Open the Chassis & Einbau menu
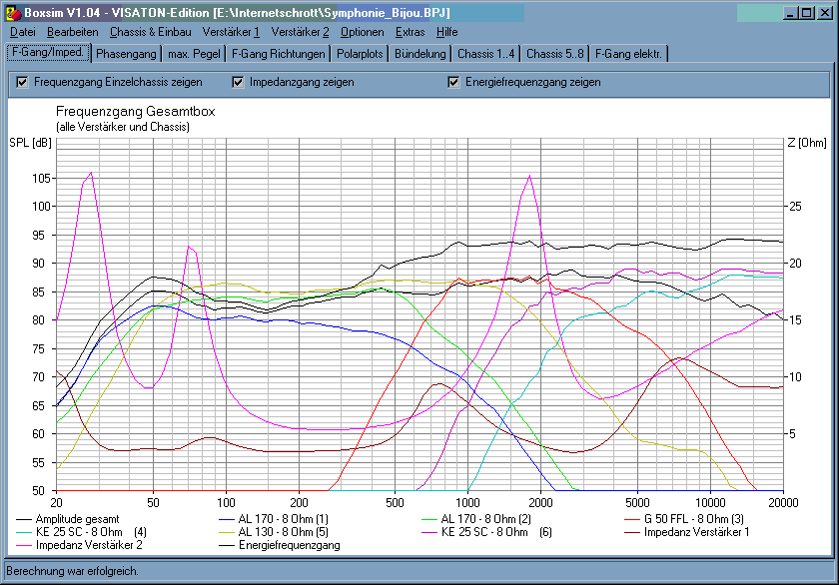 point(151,32)
